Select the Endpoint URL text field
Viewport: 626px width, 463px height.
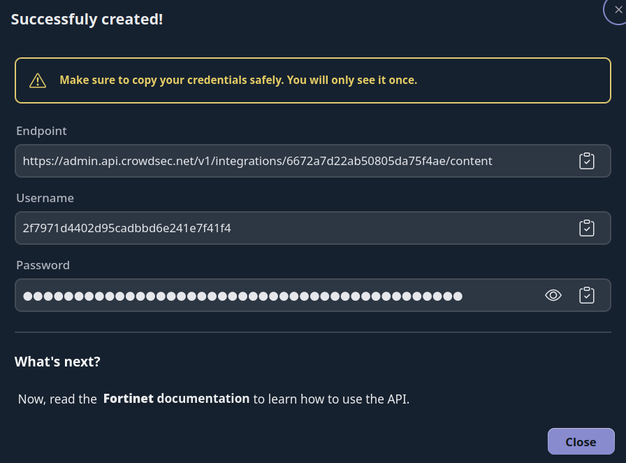tap(279, 161)
